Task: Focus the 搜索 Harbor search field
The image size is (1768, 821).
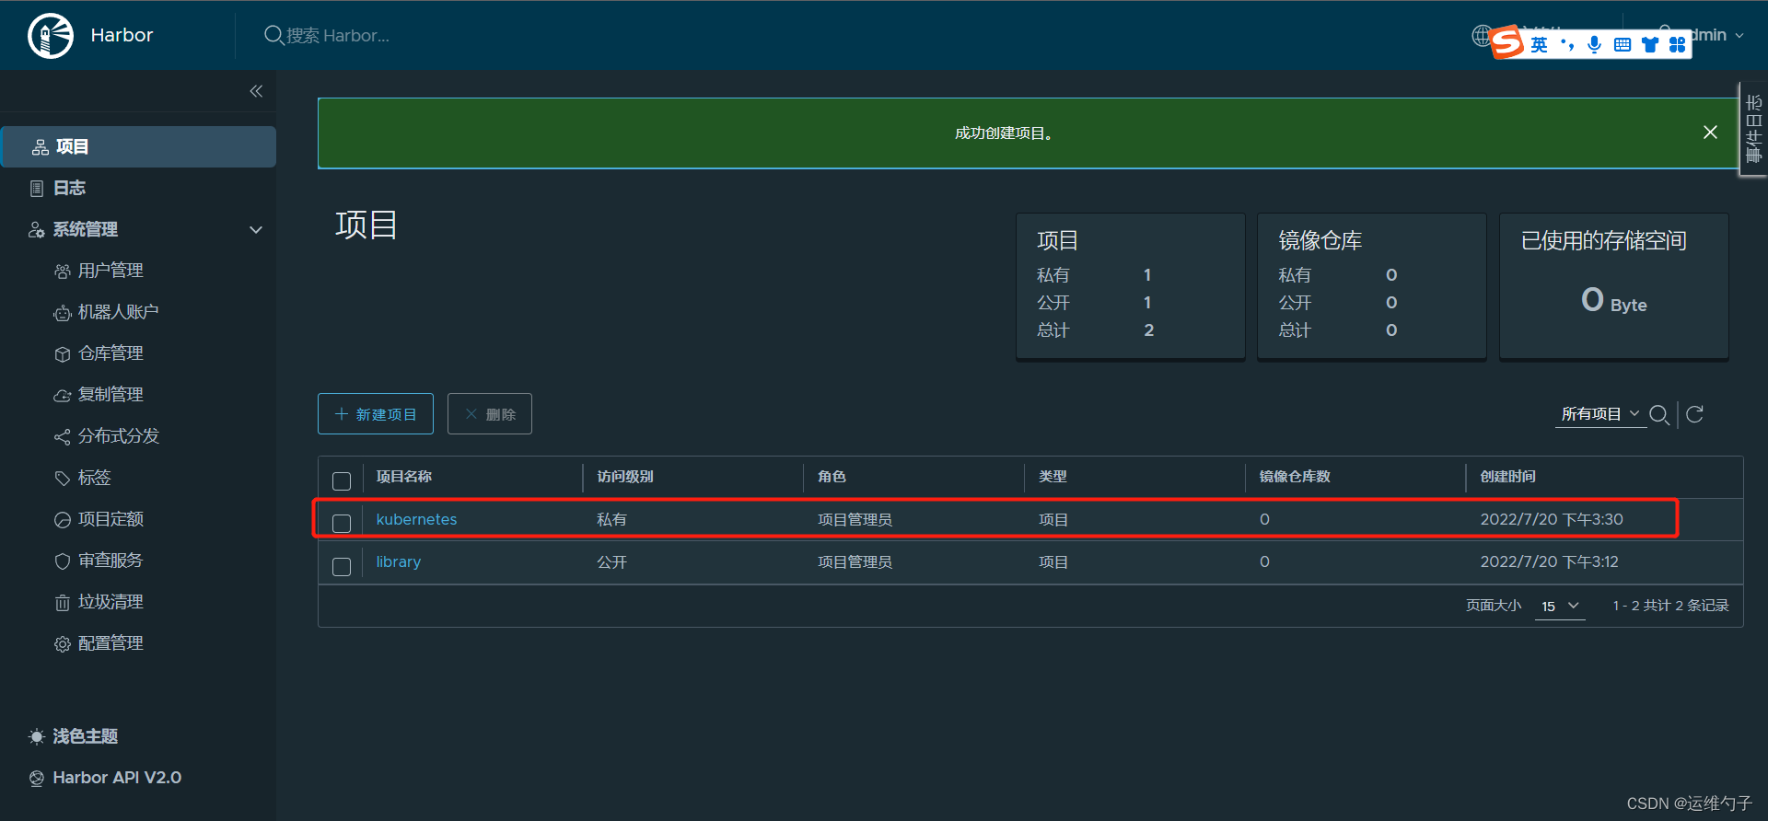Action: click(338, 36)
